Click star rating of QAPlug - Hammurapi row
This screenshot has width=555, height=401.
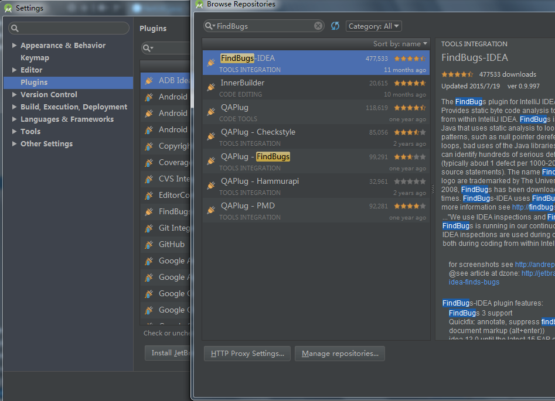coord(410,181)
